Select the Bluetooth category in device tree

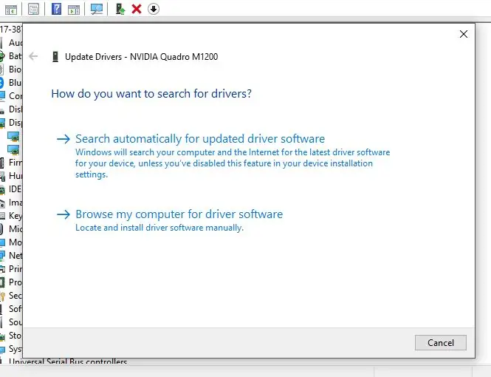coord(16,83)
